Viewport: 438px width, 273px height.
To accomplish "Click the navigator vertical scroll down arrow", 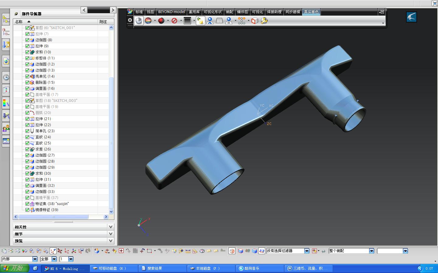I will pyautogui.click(x=111, y=211).
